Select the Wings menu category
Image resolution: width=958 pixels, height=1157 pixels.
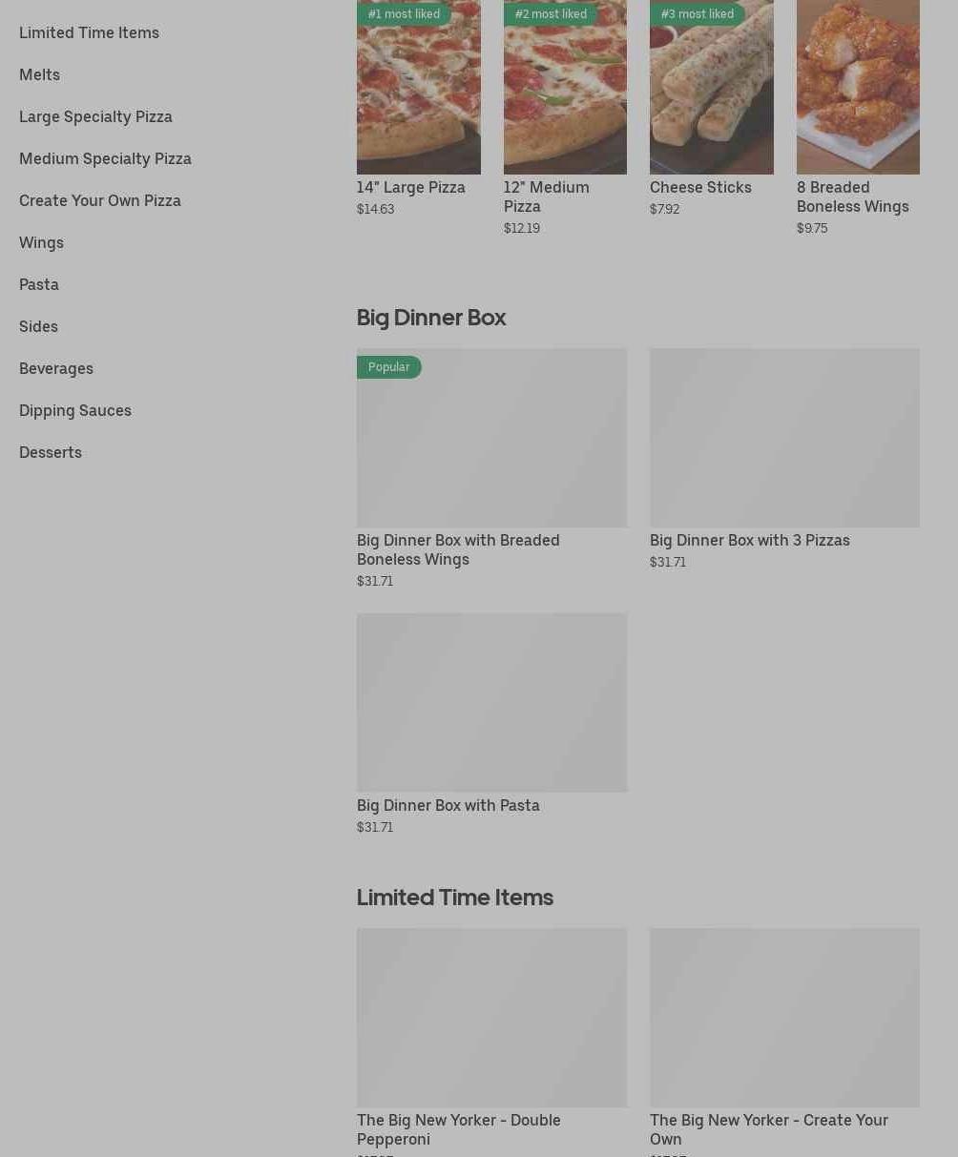(x=41, y=242)
